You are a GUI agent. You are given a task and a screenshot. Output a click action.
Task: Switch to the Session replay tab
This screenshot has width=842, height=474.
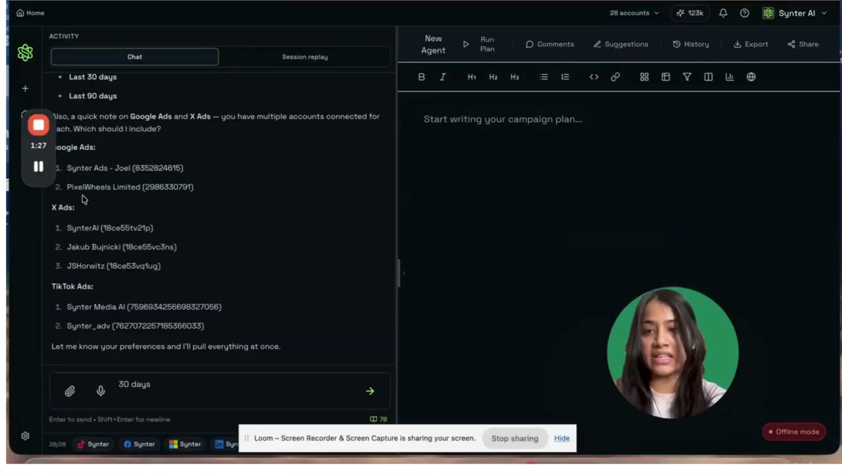coord(305,57)
